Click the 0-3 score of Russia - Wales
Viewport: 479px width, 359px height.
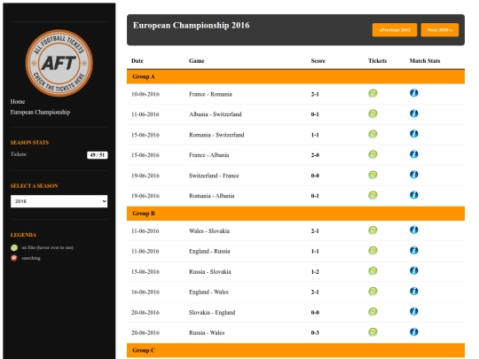[315, 332]
